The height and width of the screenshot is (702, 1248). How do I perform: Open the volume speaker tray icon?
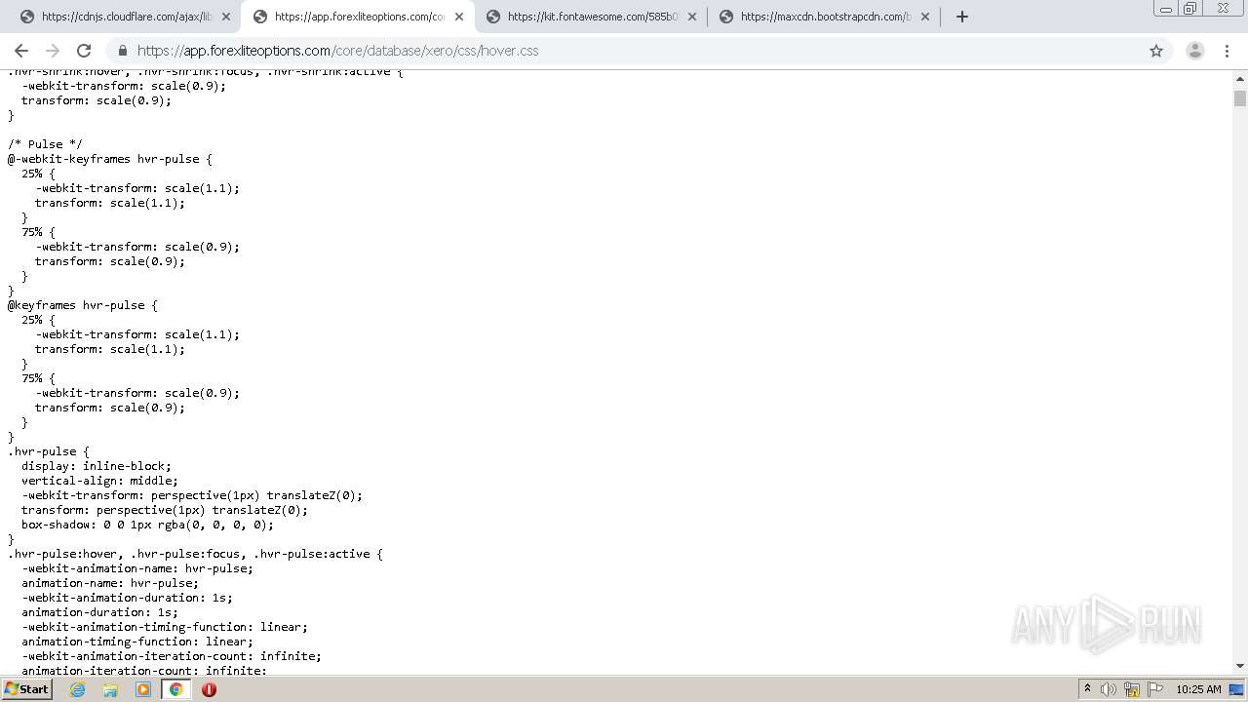[1109, 689]
